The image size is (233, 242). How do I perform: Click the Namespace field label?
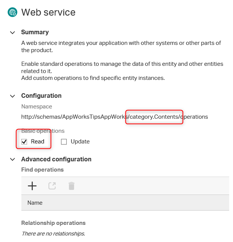pyautogui.click(x=37, y=107)
